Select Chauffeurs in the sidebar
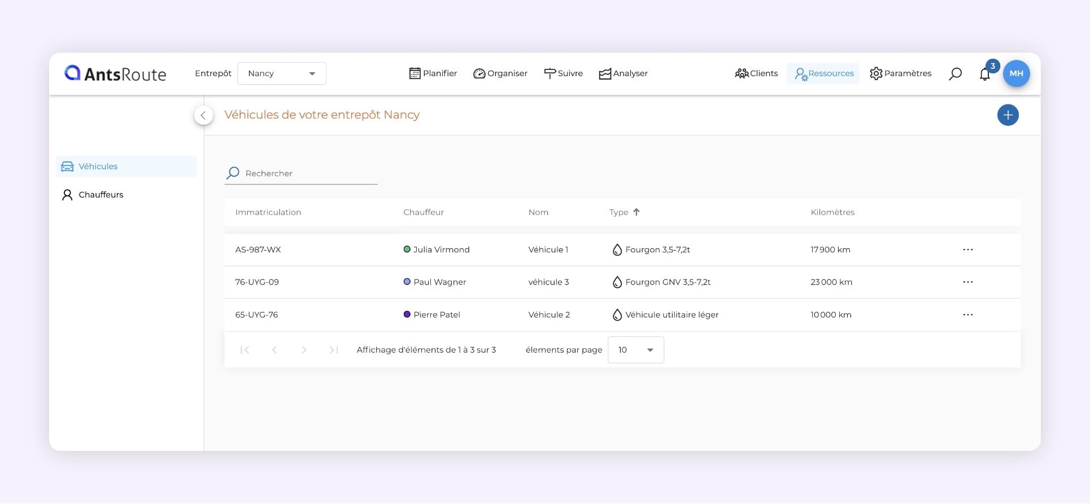 pos(101,195)
